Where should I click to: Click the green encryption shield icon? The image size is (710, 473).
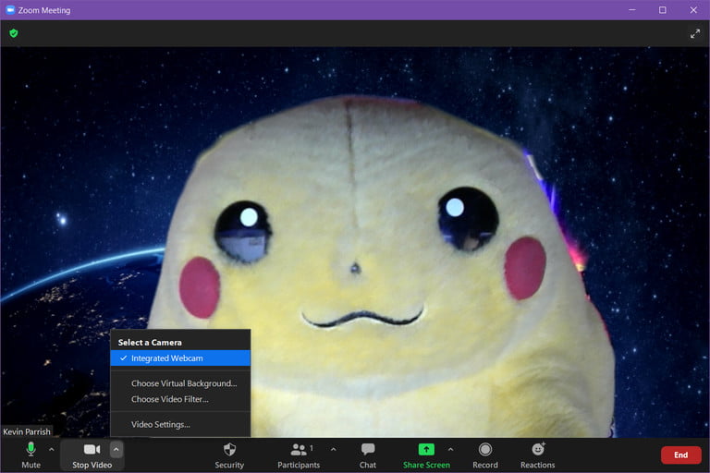click(x=13, y=33)
